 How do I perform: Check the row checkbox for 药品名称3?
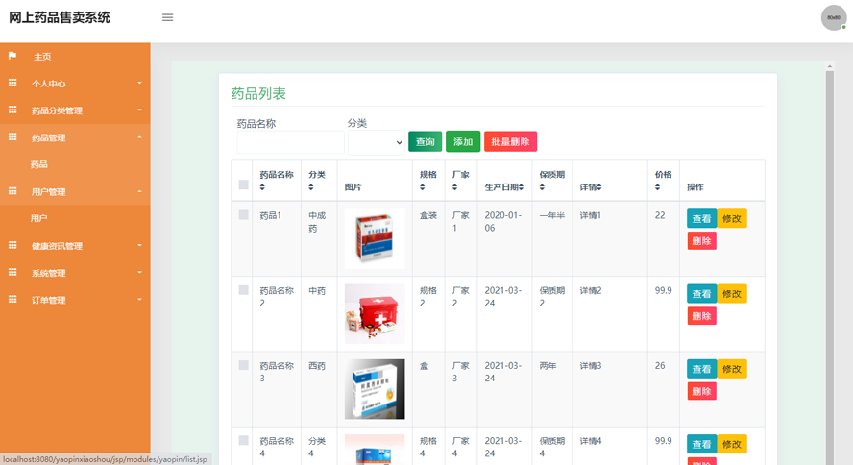[244, 365]
